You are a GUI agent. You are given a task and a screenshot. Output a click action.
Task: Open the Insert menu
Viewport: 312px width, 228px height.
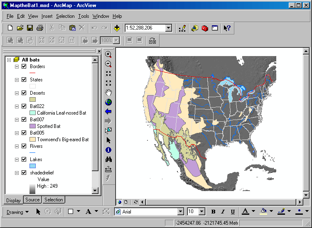click(47, 16)
